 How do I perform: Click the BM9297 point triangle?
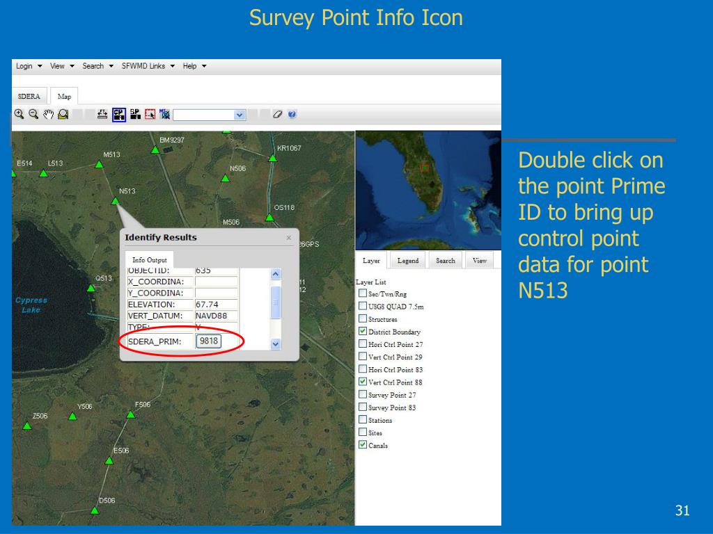(x=155, y=149)
